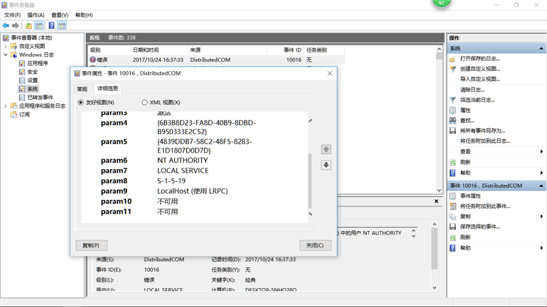This screenshot has height=307, width=547.
Task: Collapse the System actions section
Action: pos(541,49)
